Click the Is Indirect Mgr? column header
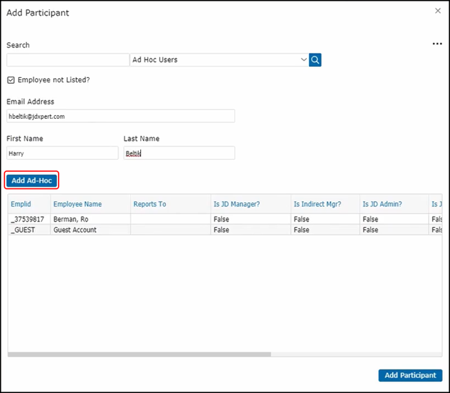Viewport: 450px width, 393px height. click(317, 204)
